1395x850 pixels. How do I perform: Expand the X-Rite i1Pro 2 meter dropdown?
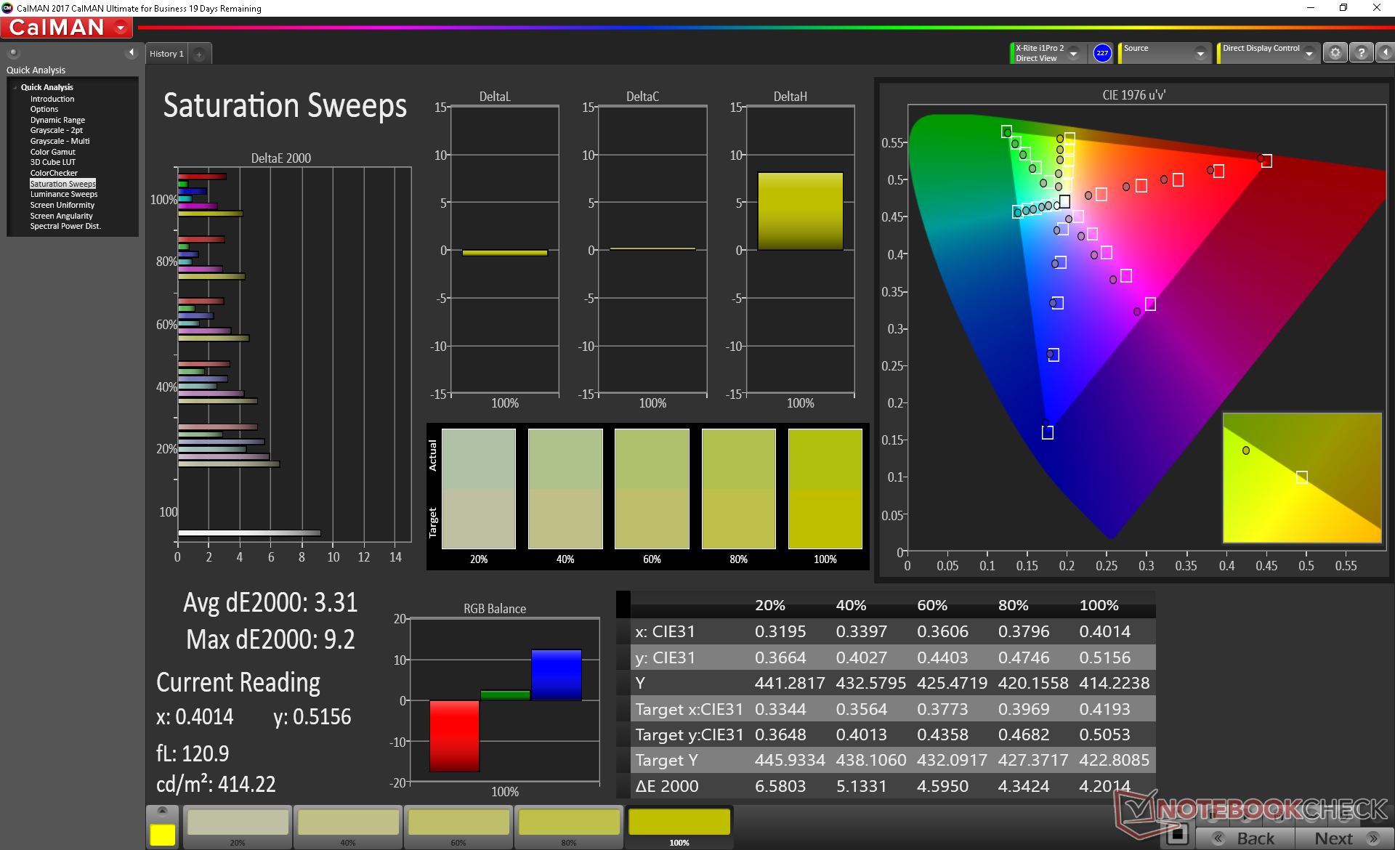click(1073, 53)
